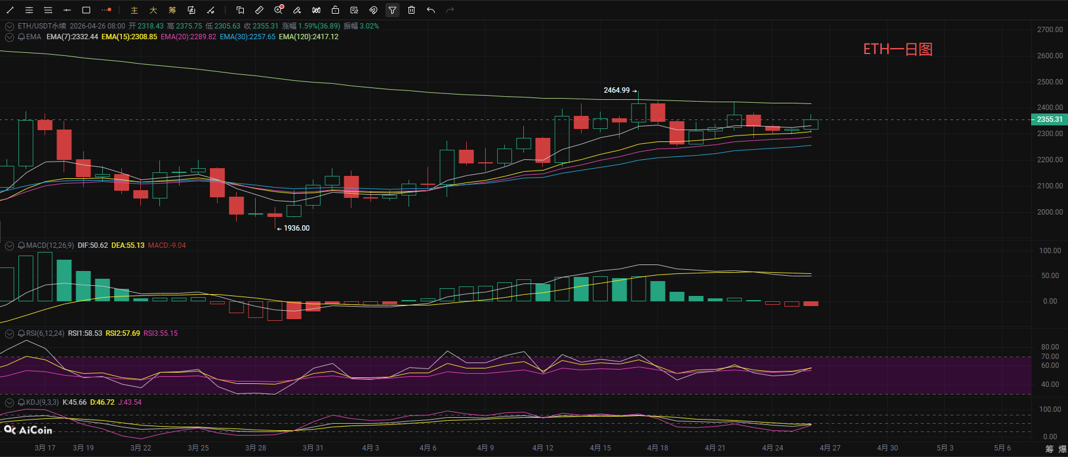Select the horizontal line drawing tool
This screenshot has width=1068, height=457.
coord(67,10)
